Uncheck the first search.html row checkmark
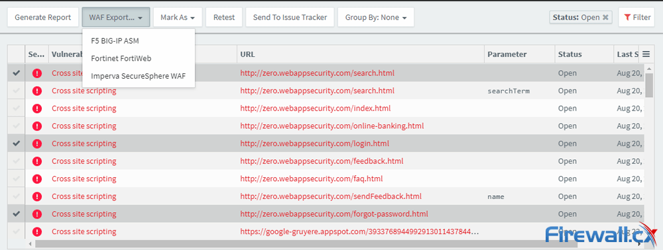This screenshot has width=663, height=250. click(16, 73)
